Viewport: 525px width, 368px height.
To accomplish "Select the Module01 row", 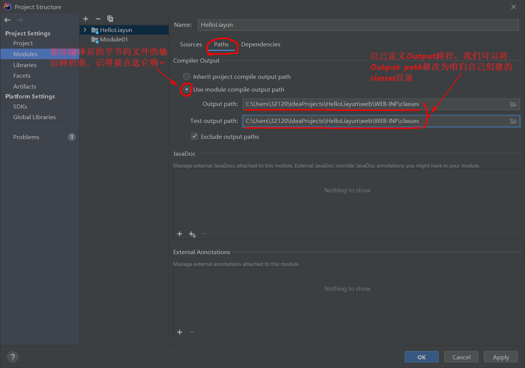I will pyautogui.click(x=124, y=40).
